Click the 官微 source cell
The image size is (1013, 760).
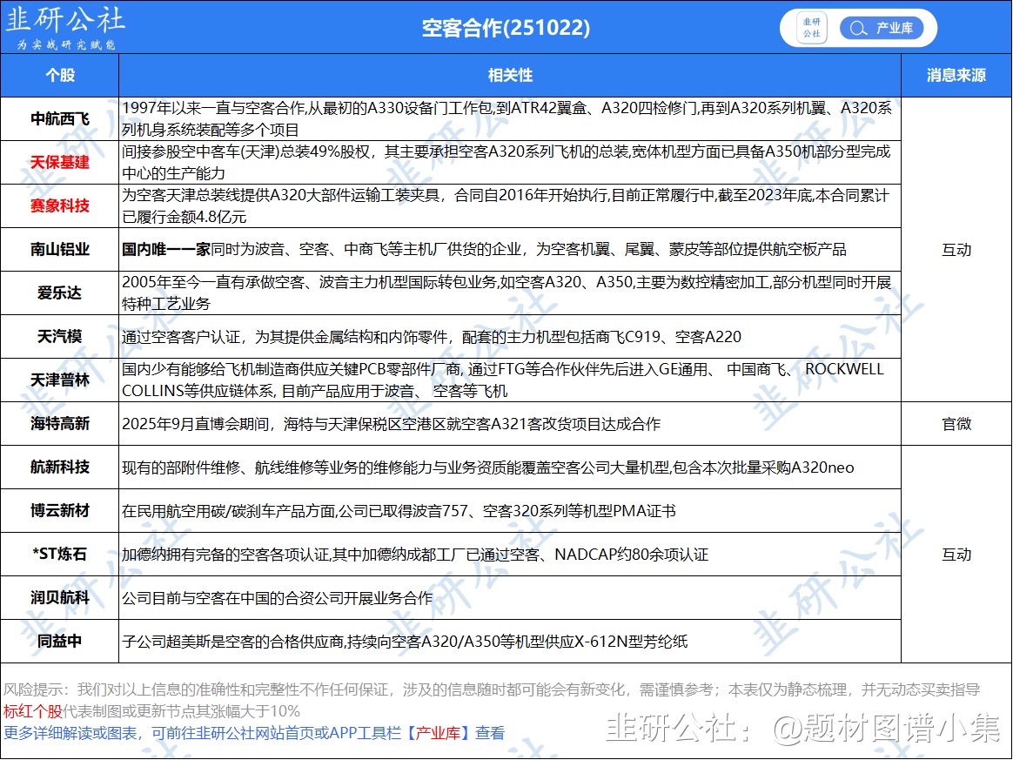pos(956,424)
